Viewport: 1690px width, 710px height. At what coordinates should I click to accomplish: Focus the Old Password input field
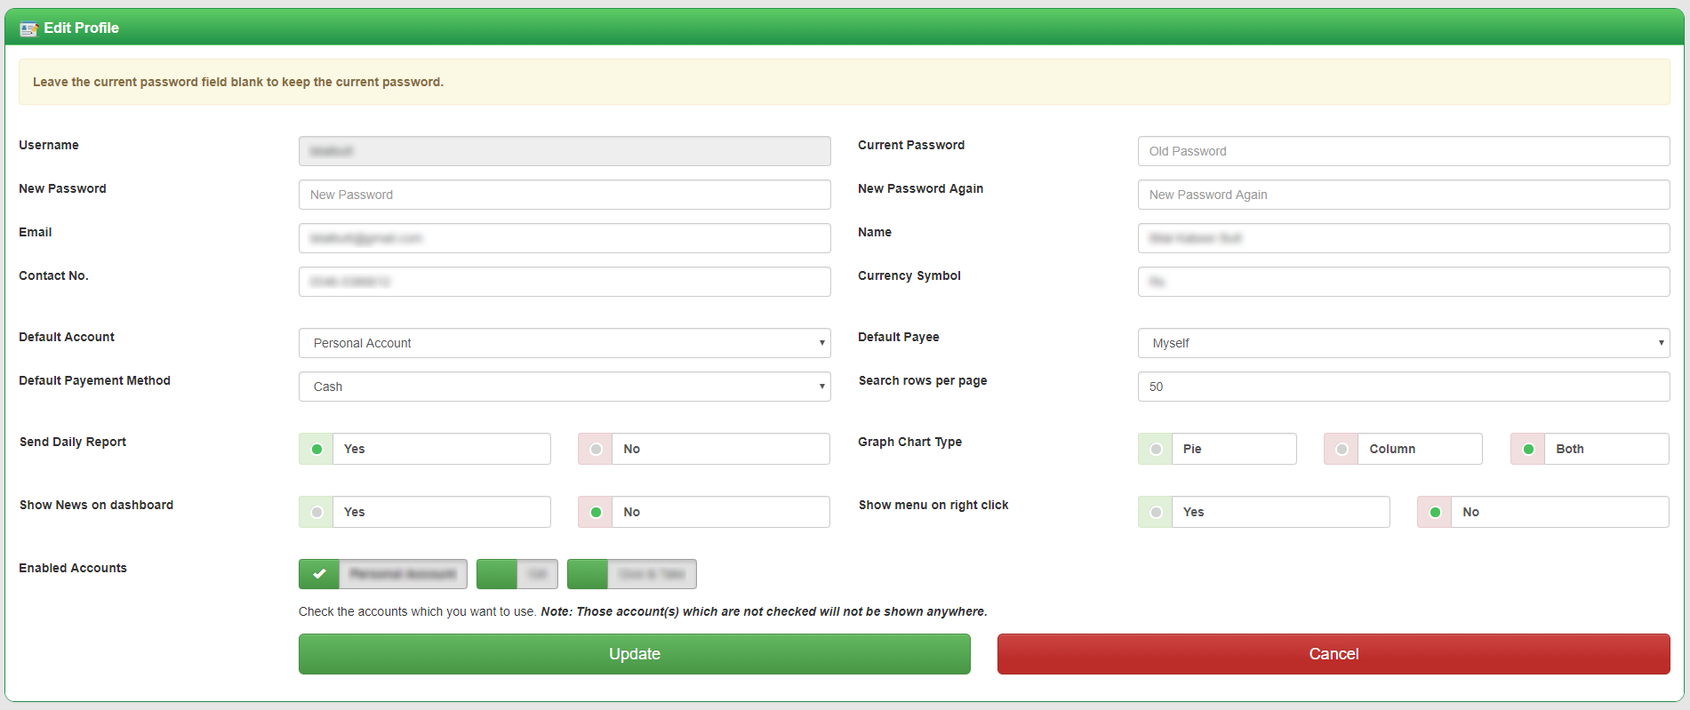(x=1403, y=151)
